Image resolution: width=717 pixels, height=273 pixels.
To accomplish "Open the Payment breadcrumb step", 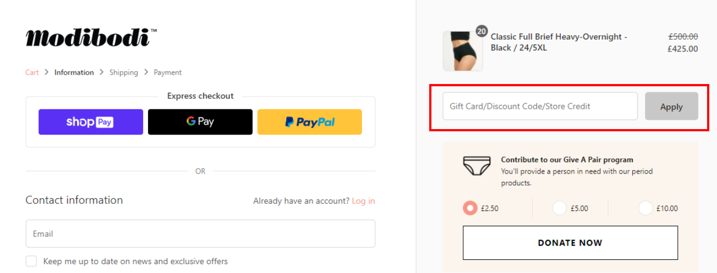I will (x=168, y=73).
